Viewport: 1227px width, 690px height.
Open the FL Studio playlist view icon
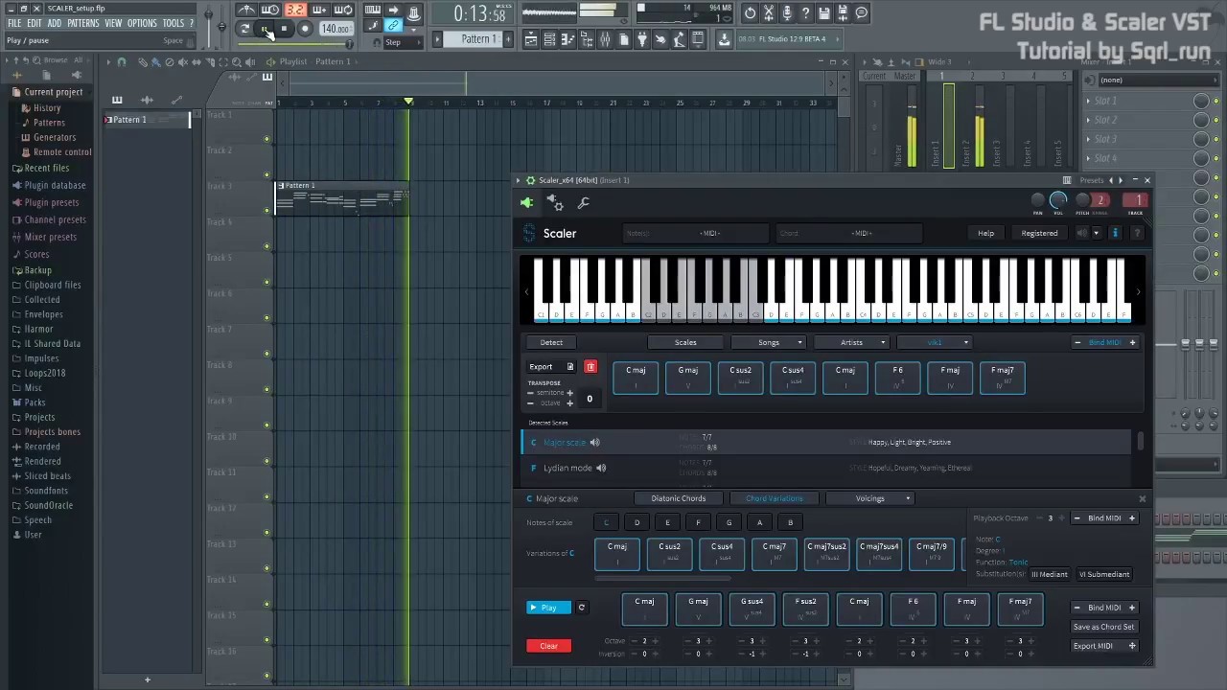(530, 39)
